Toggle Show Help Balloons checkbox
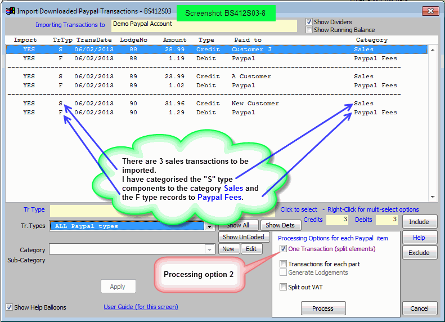 pos(10,307)
